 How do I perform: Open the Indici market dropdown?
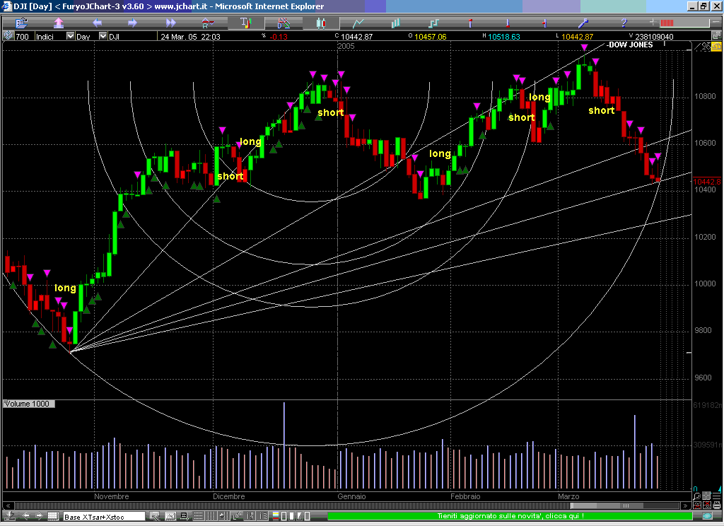pos(70,36)
